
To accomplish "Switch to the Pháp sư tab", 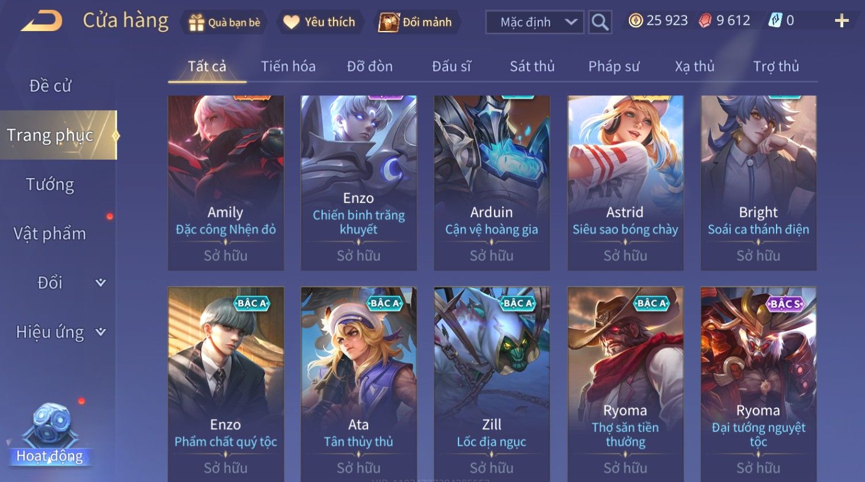I will [613, 67].
